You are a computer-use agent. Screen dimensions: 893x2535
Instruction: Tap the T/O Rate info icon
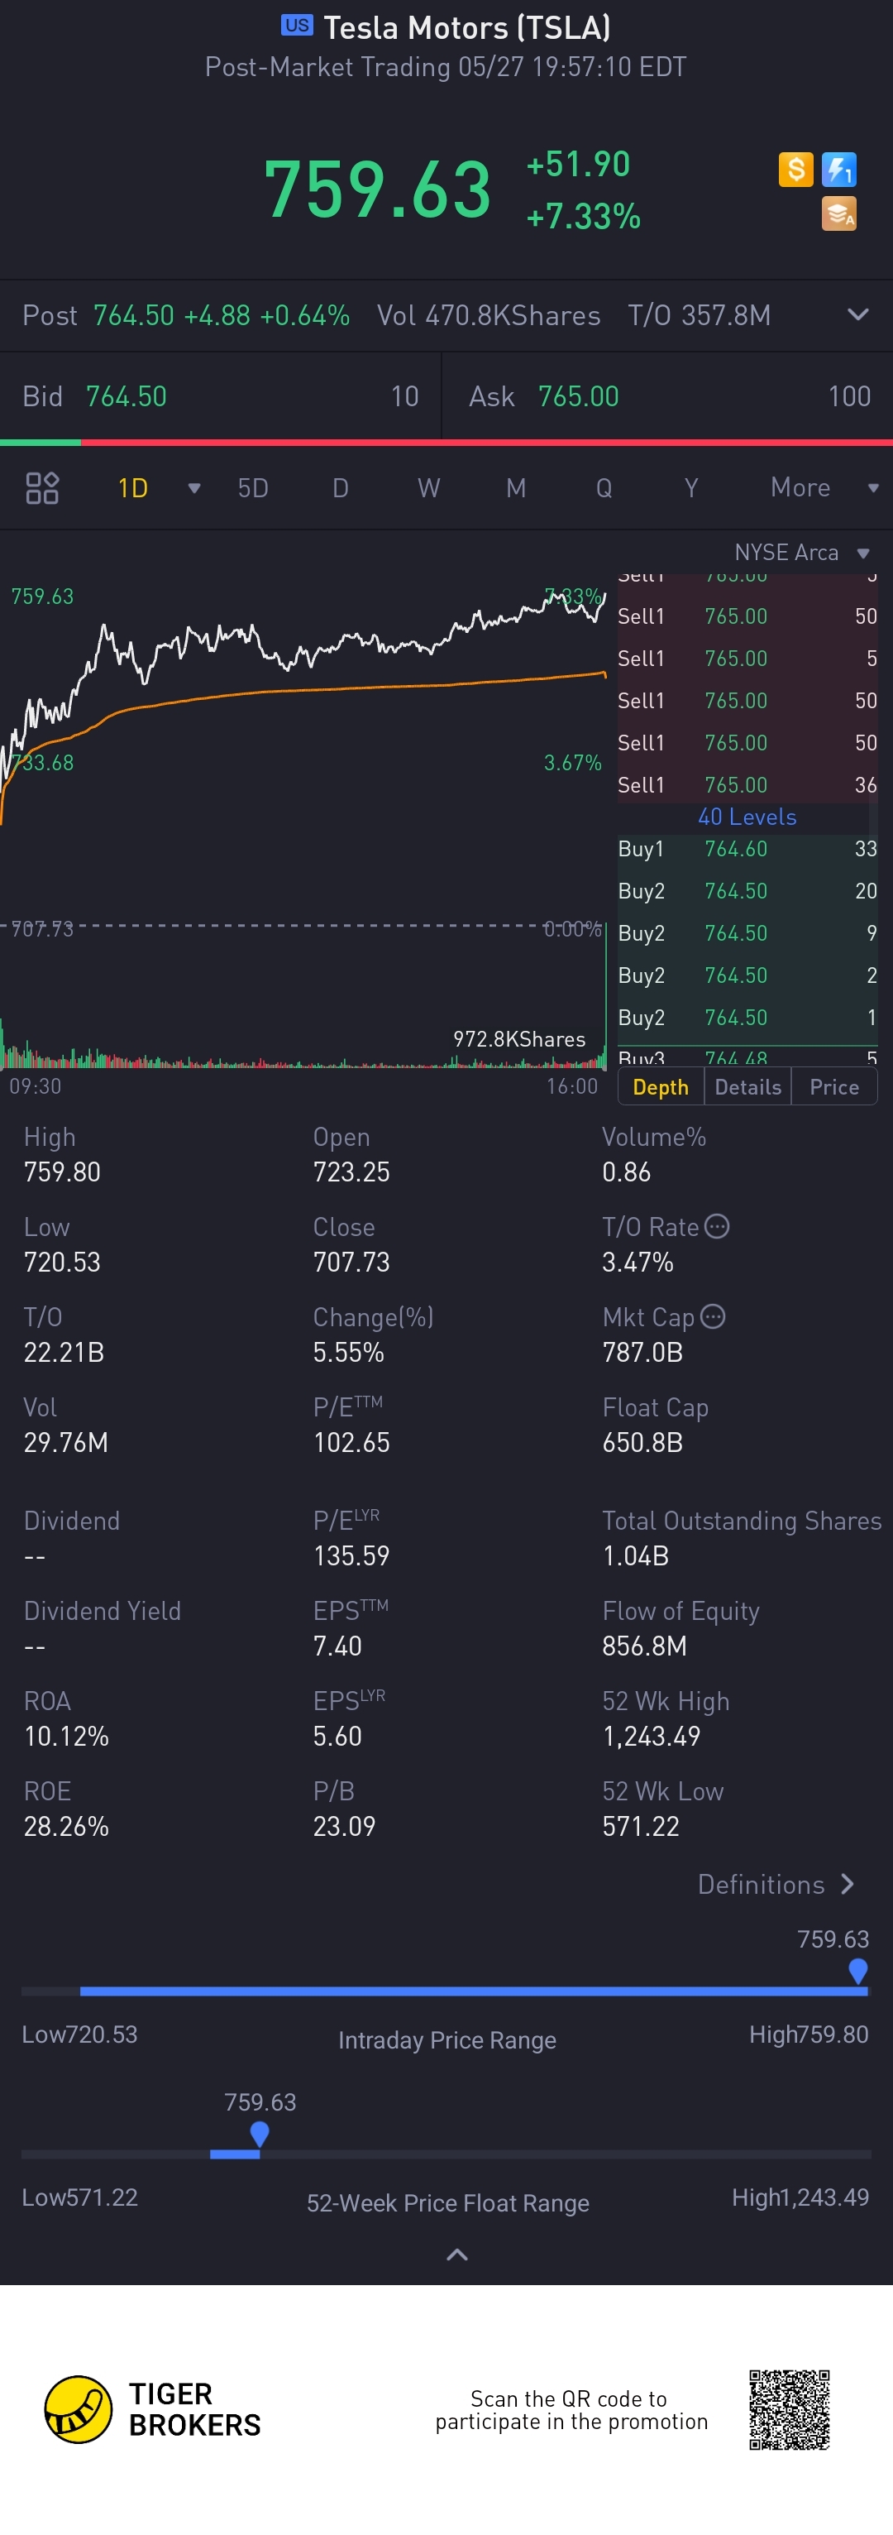tap(718, 1226)
